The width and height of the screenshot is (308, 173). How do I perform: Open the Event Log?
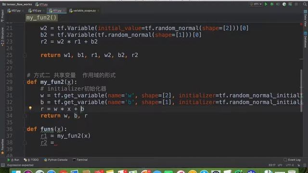pyautogui.click(x=292, y=160)
